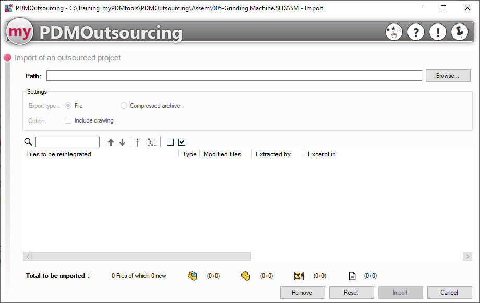Click the star rating feedback icon

(393, 32)
